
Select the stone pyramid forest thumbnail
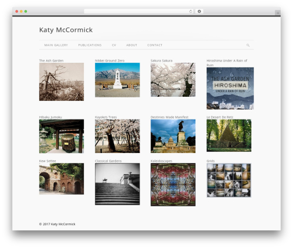[229, 135]
